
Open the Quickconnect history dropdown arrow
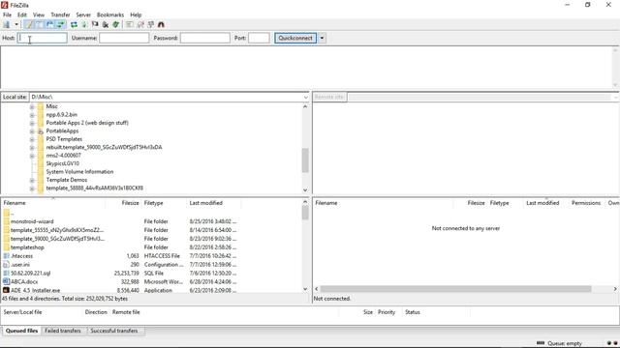click(x=322, y=38)
